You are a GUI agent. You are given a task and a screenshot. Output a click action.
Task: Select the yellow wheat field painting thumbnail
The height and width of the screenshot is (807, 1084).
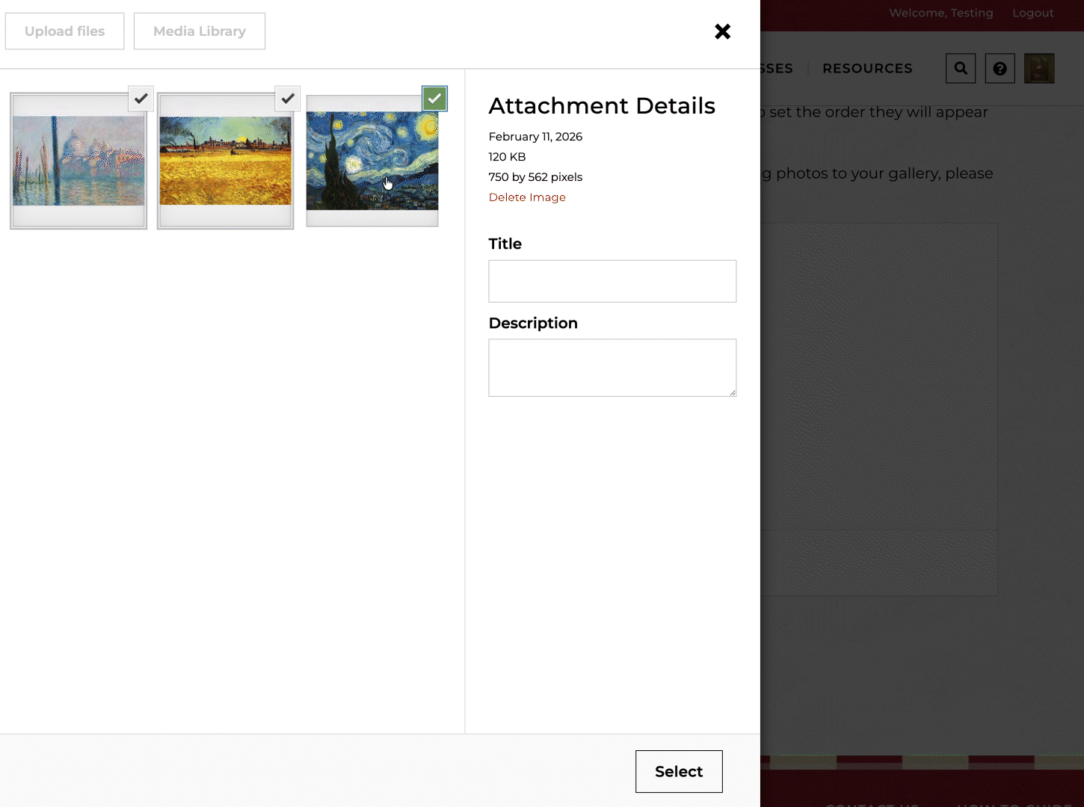pyautogui.click(x=225, y=161)
